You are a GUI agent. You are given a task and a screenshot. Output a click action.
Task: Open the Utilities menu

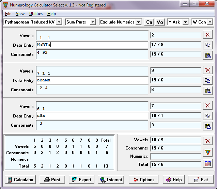tap(36, 14)
